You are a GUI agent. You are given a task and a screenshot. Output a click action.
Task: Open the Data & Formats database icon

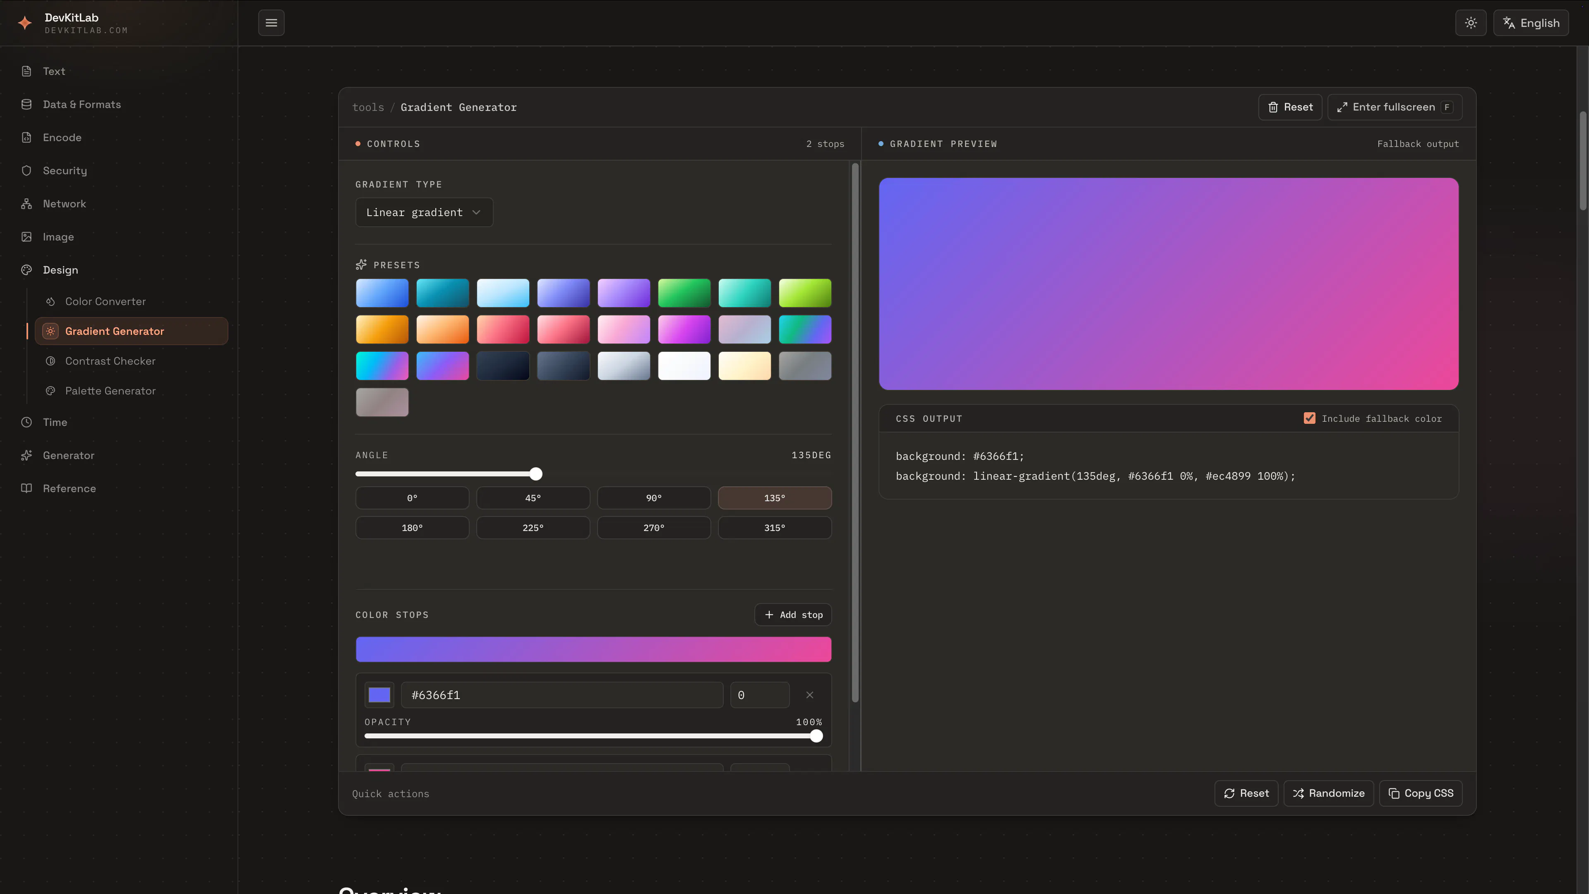point(26,104)
